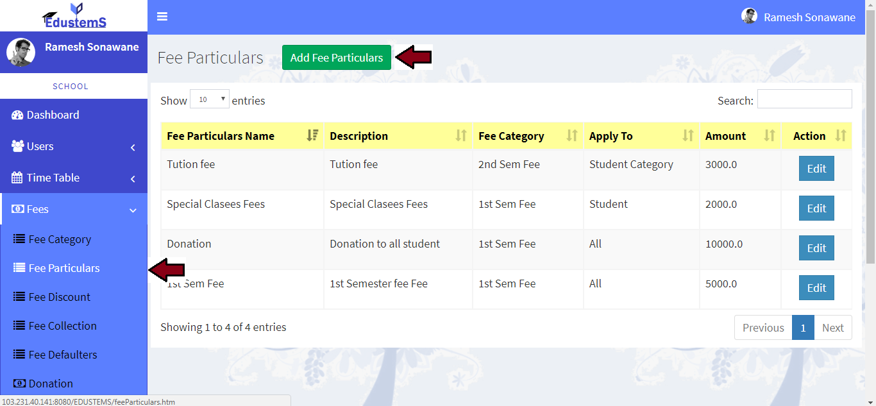Screen dimensions: 876x406
Task: Go to the Next page of entries
Action: pos(833,327)
